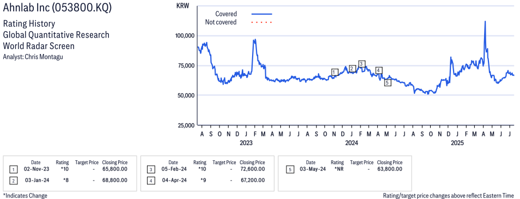Screen dimensions: 520x199
Task: Click date 02-Nov-23 in table
Action: click(x=36, y=169)
